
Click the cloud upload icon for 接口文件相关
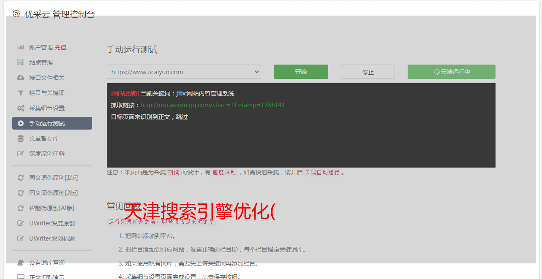[20, 78]
